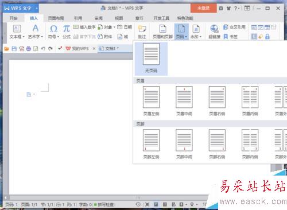
Task: Click the 交叉引用 cross-reference button
Action: (234, 27)
